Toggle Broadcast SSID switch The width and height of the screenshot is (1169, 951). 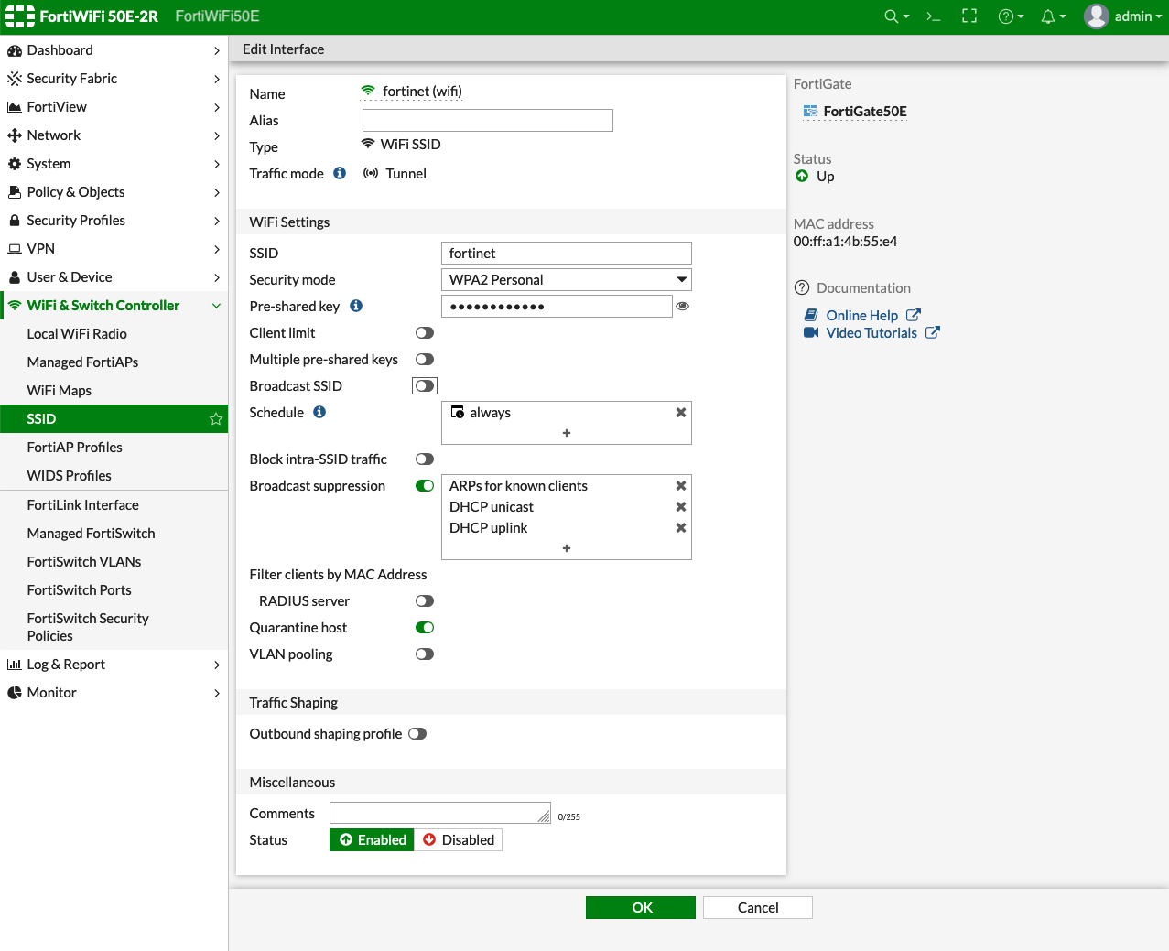425,386
